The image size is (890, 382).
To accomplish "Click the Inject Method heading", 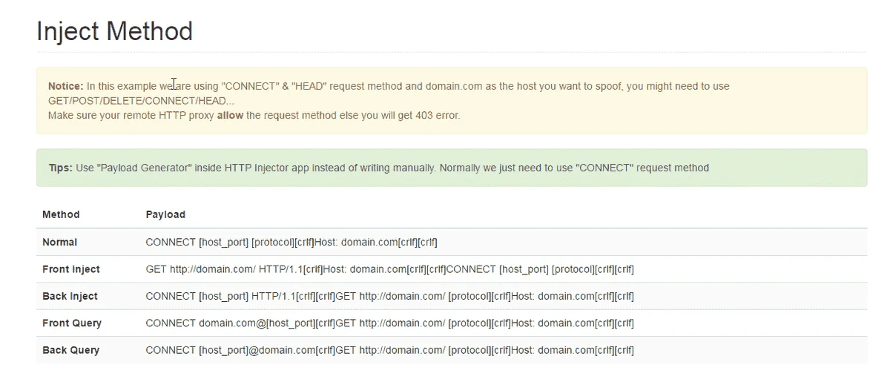I will point(114,31).
